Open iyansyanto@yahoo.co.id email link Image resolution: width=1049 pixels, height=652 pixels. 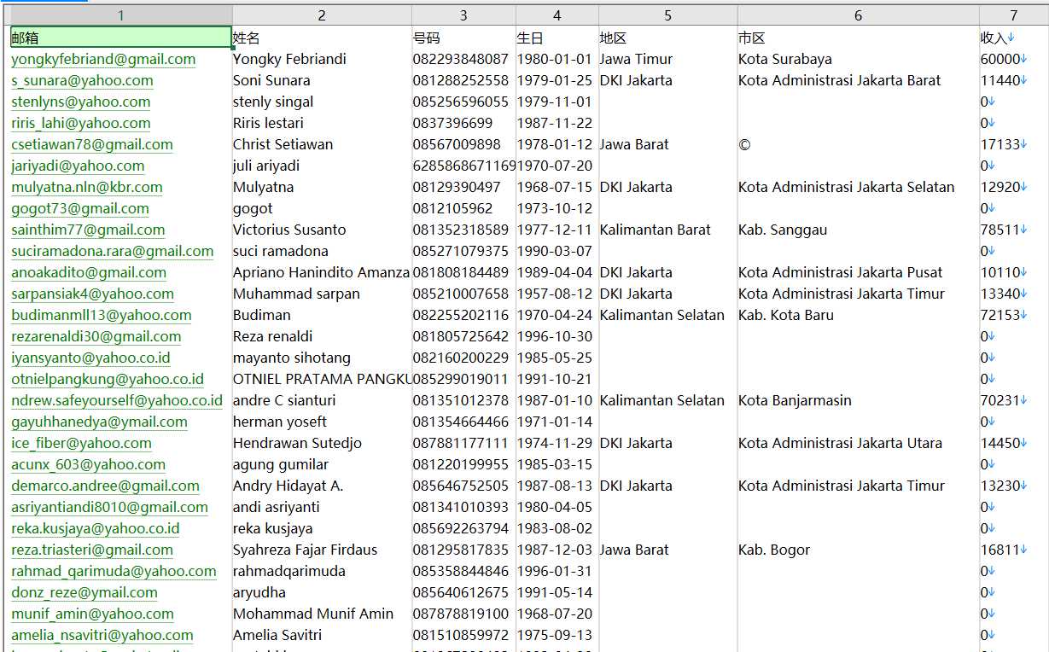[x=90, y=358]
